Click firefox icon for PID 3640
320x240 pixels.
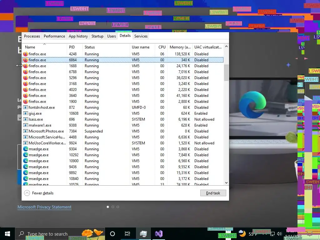(x=26, y=96)
